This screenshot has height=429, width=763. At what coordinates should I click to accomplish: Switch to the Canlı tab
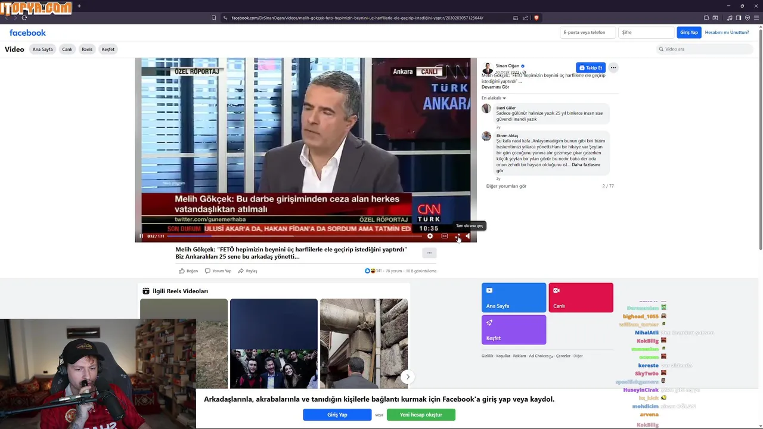point(67,49)
